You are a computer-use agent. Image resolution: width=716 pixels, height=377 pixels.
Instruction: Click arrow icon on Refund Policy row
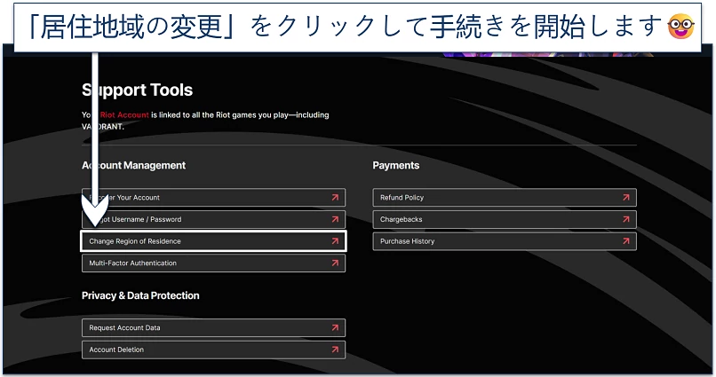point(626,198)
